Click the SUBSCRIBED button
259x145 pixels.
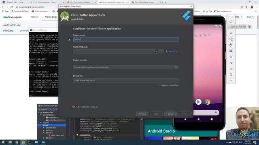[237, 27]
